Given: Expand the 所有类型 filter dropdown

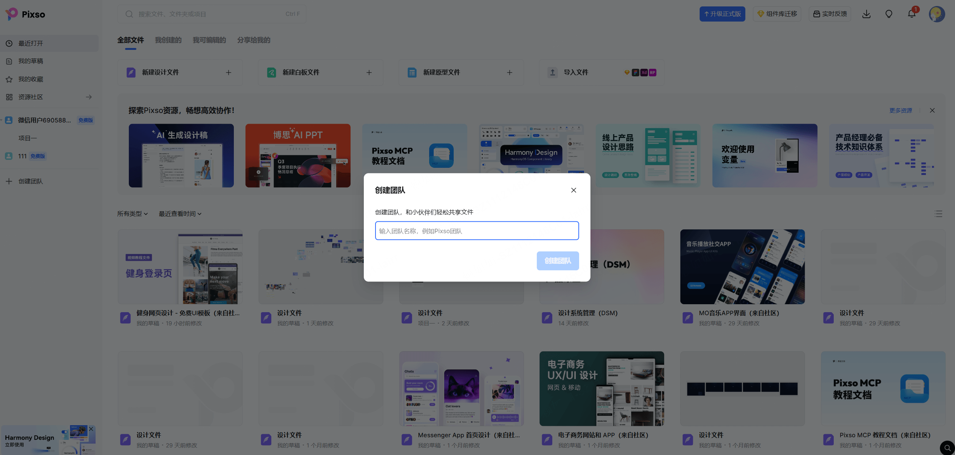Looking at the screenshot, I should point(132,214).
